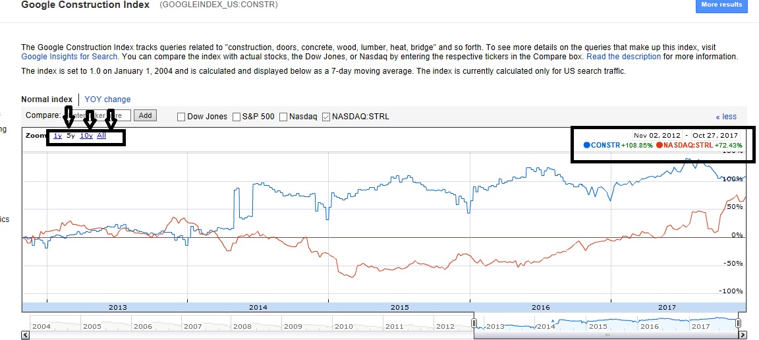Click 2013 on the main chart year axis
The height and width of the screenshot is (340, 759).
[118, 307]
